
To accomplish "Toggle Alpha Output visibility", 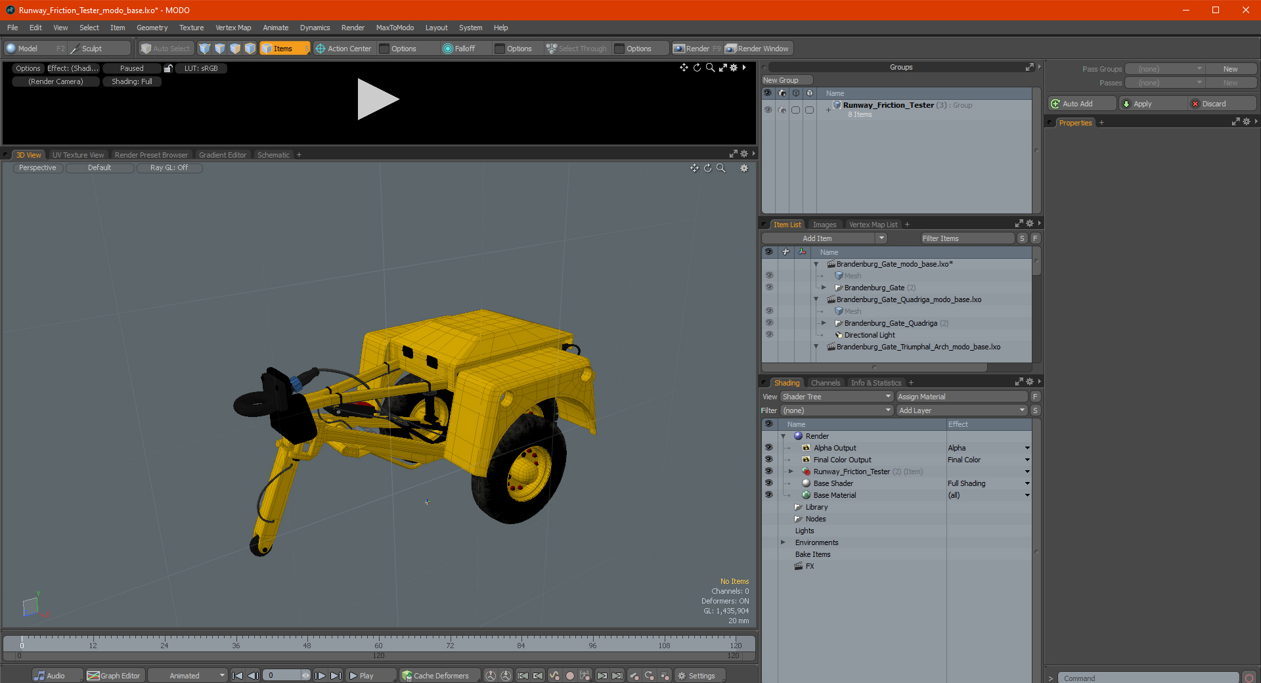I will point(768,448).
